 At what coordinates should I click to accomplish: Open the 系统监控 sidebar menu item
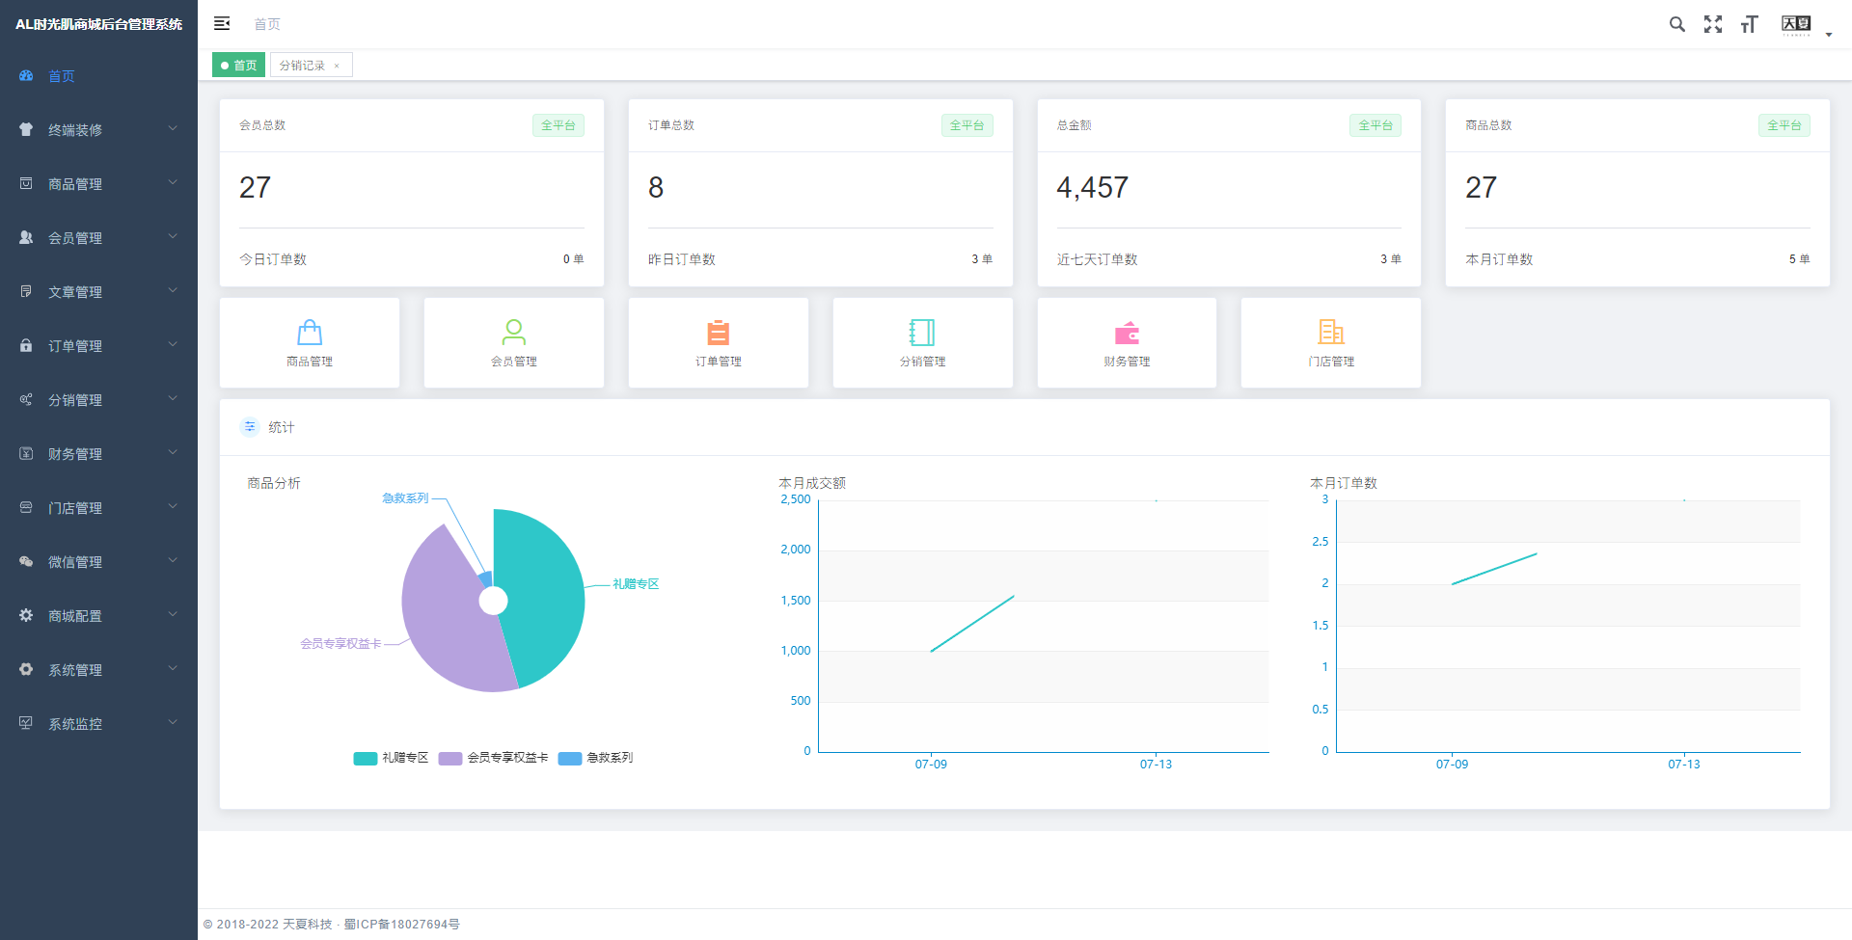click(x=98, y=724)
